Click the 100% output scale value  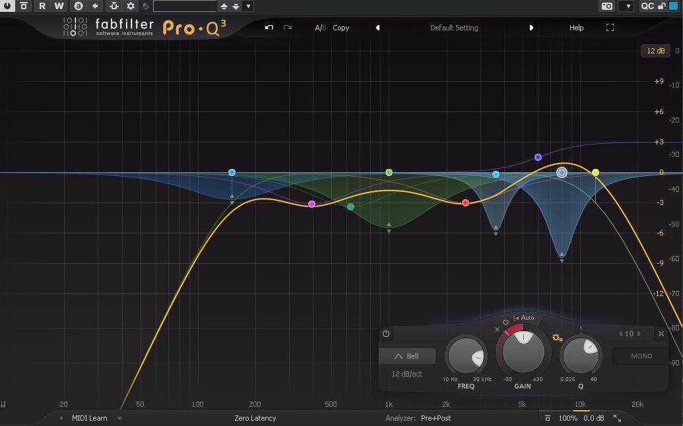point(568,418)
